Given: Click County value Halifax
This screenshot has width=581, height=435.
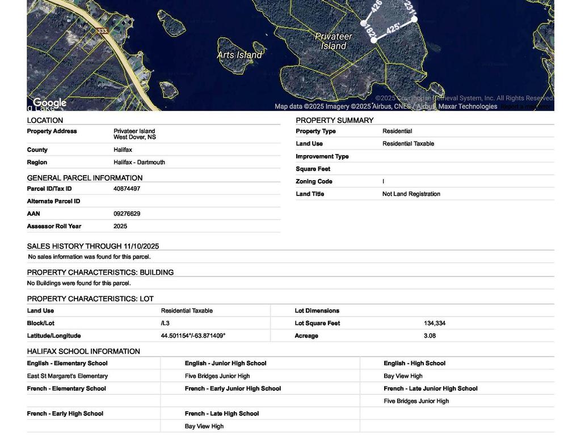Looking at the screenshot, I should tap(123, 150).
